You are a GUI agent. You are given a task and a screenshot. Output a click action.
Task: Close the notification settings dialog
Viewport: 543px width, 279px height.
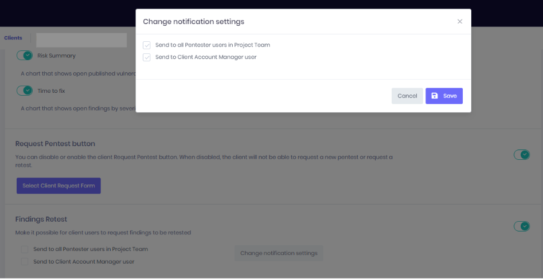click(x=459, y=22)
